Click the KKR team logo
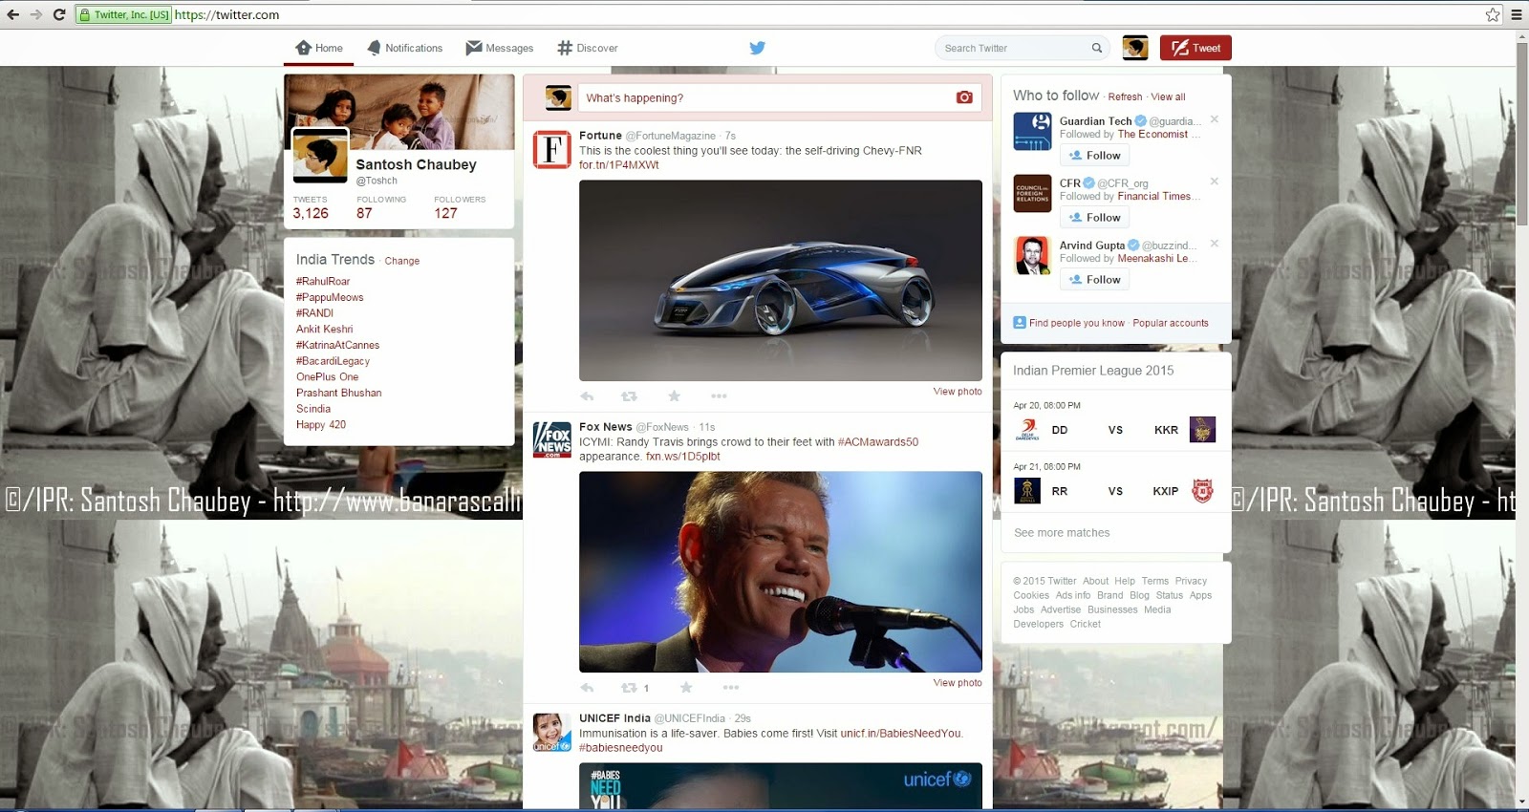Viewport: 1529px width, 812px height. (x=1202, y=430)
